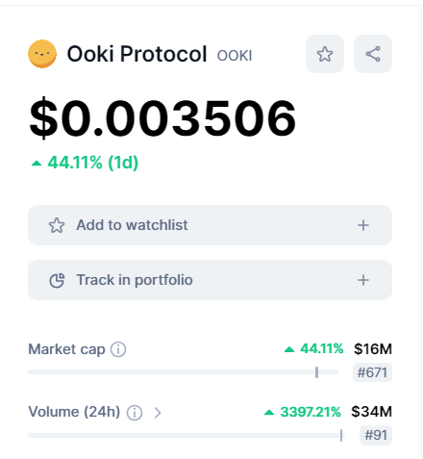Click the Market cap rank slider marker
Screen dimensions: 423x459
[x=316, y=372]
